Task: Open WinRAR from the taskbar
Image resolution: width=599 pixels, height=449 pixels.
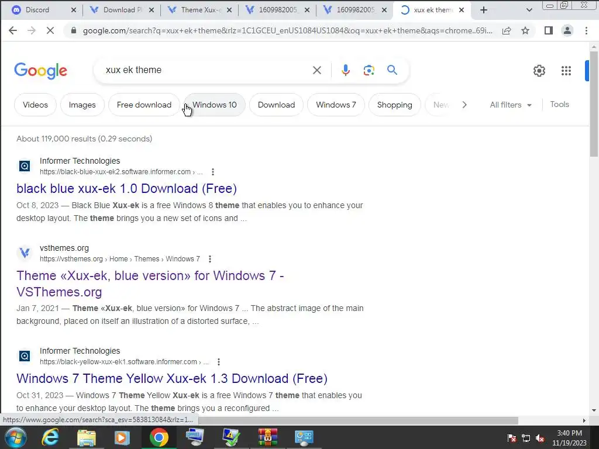Action: pyautogui.click(x=267, y=437)
